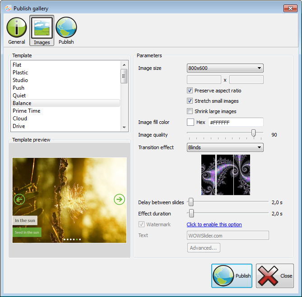
Task: Click the custom height input field
Action: coord(246,79)
